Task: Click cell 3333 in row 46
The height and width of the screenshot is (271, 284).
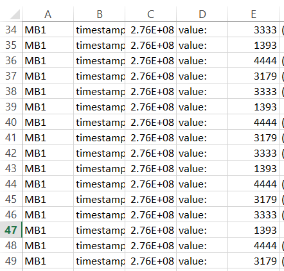Action: (253, 214)
